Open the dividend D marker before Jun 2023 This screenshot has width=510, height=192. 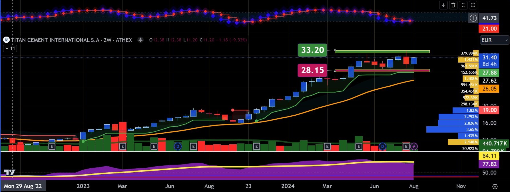[178, 147]
